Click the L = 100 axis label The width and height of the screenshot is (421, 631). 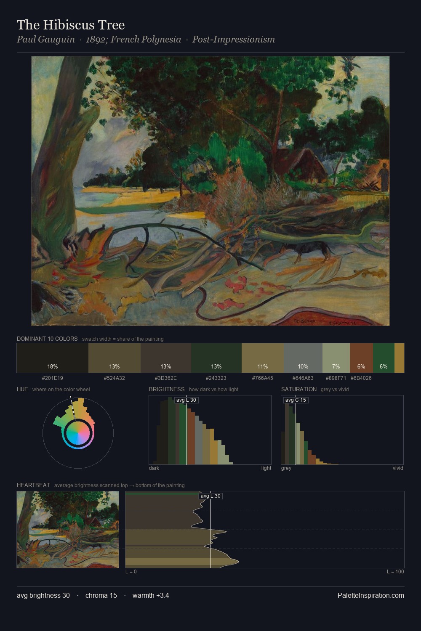[x=395, y=572]
